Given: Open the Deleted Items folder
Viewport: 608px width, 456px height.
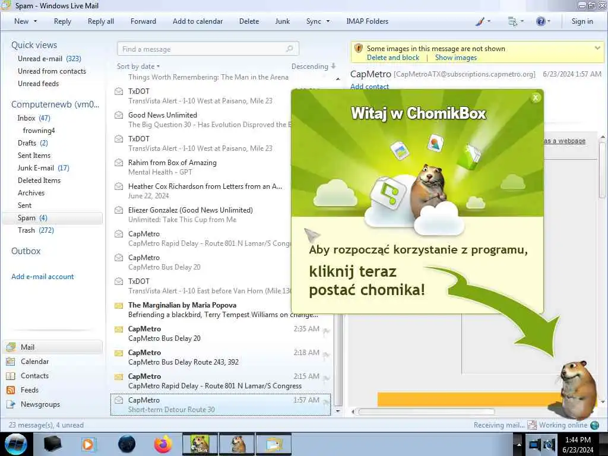Looking at the screenshot, I should (x=39, y=180).
